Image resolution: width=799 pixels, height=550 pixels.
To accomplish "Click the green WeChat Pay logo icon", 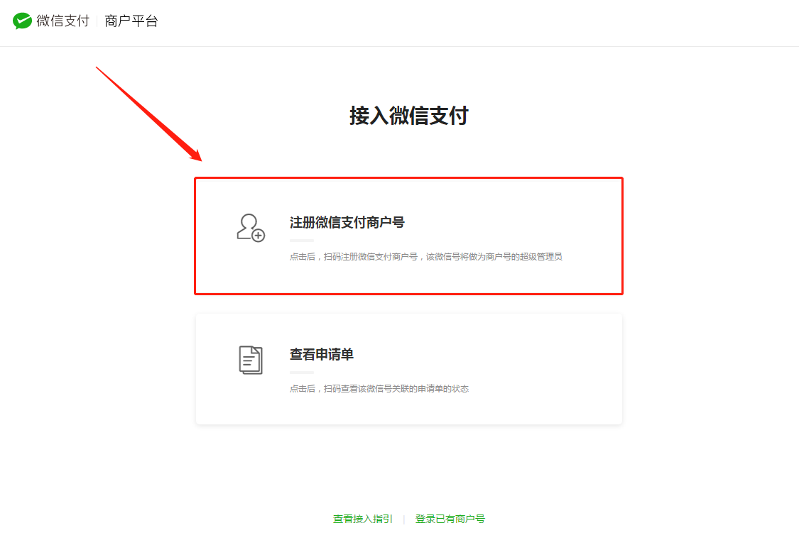I will [x=23, y=21].
